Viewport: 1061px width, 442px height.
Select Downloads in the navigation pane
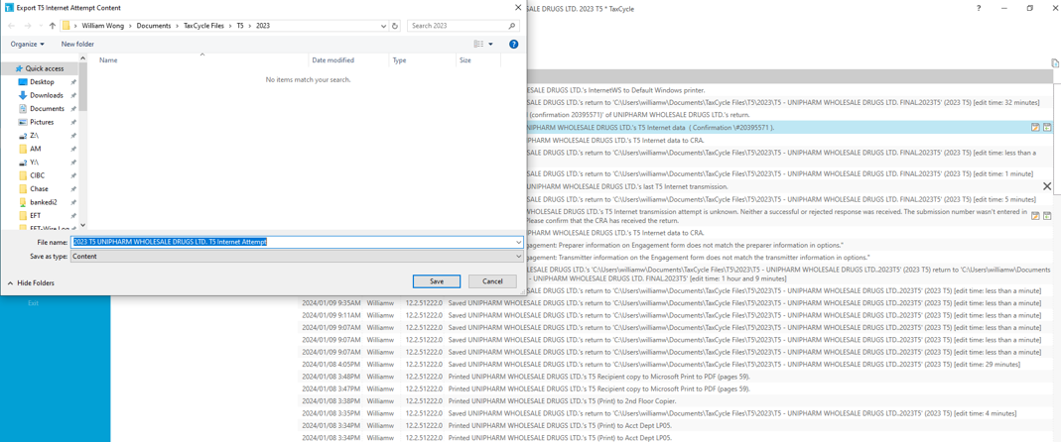click(x=46, y=95)
